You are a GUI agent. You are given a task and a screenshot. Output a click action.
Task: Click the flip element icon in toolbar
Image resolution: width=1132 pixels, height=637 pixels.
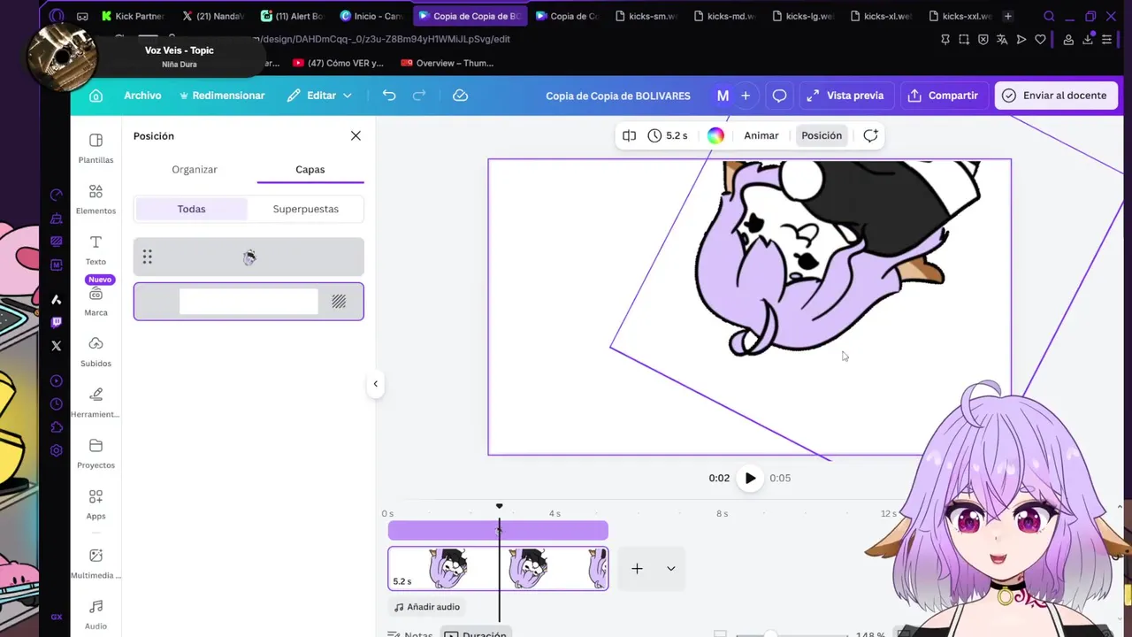[629, 135]
